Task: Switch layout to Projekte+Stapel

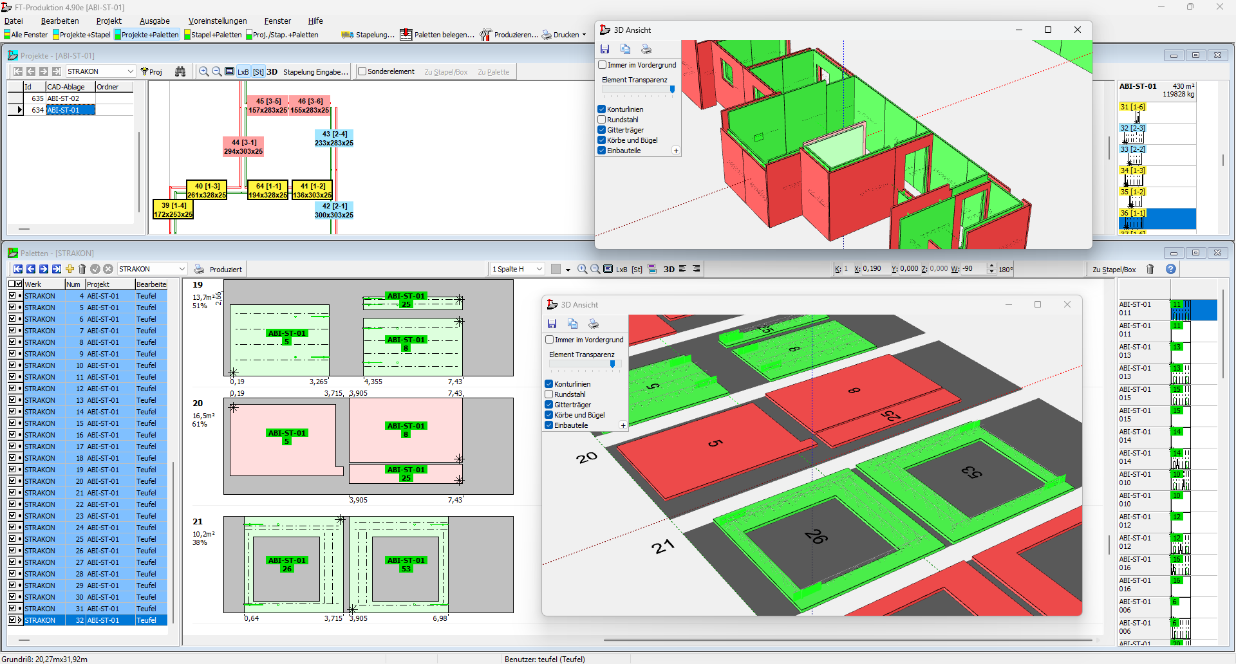Action: point(82,35)
